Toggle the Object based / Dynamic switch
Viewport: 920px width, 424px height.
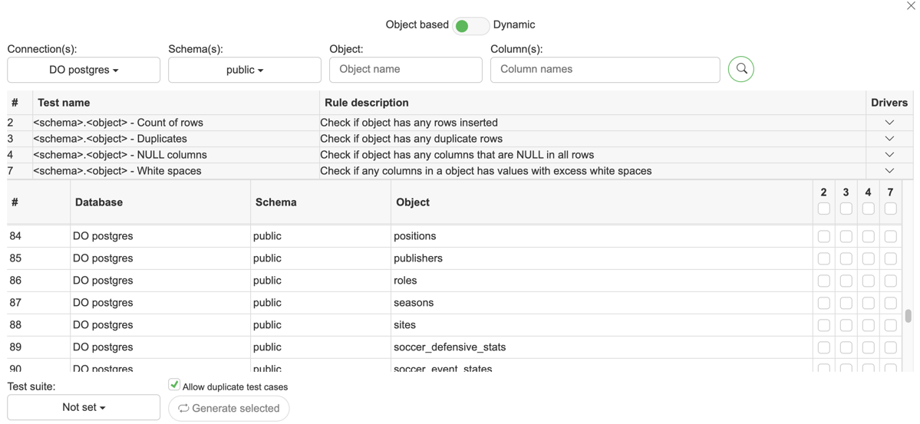point(470,26)
